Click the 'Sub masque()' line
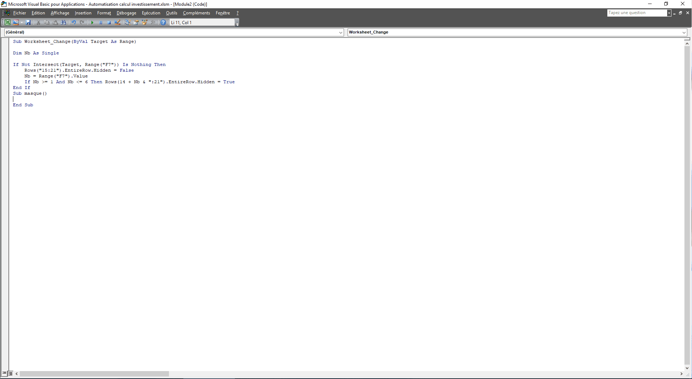692x379 pixels. pyautogui.click(x=30, y=94)
